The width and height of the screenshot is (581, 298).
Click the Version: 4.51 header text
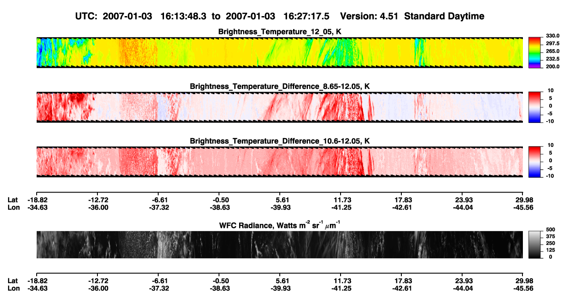(369, 16)
